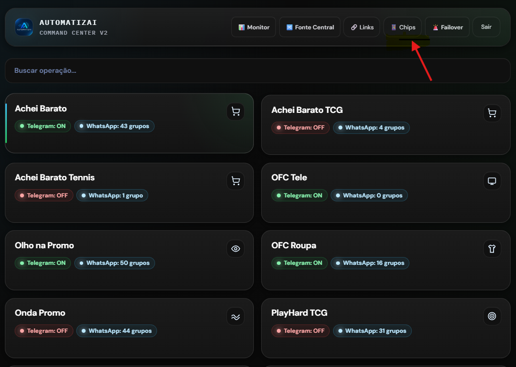This screenshot has width=516, height=367.
Task: Click WhatsApp: 43 grupos badge
Action: click(x=114, y=126)
